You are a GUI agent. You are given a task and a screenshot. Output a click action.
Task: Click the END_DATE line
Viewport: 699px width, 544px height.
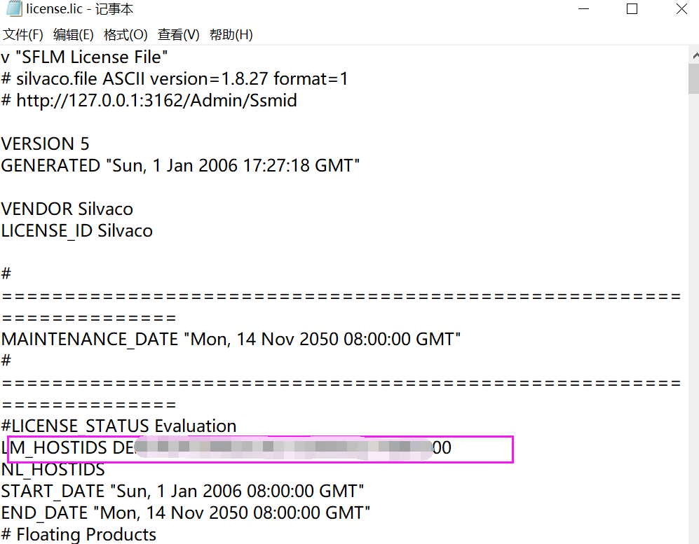click(186, 512)
